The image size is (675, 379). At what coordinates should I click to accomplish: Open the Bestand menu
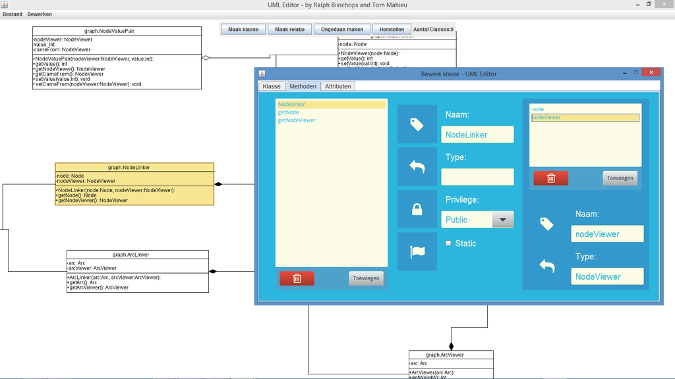pyautogui.click(x=12, y=14)
